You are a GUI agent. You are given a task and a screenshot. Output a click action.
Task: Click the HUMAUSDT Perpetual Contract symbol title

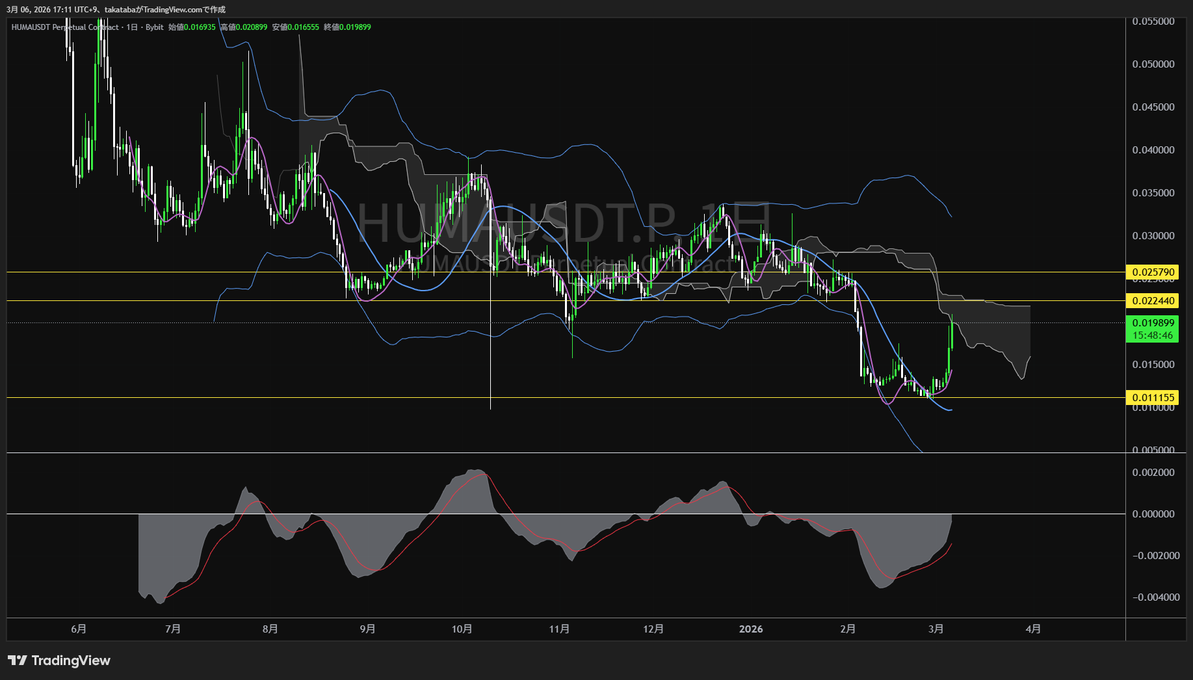point(65,27)
